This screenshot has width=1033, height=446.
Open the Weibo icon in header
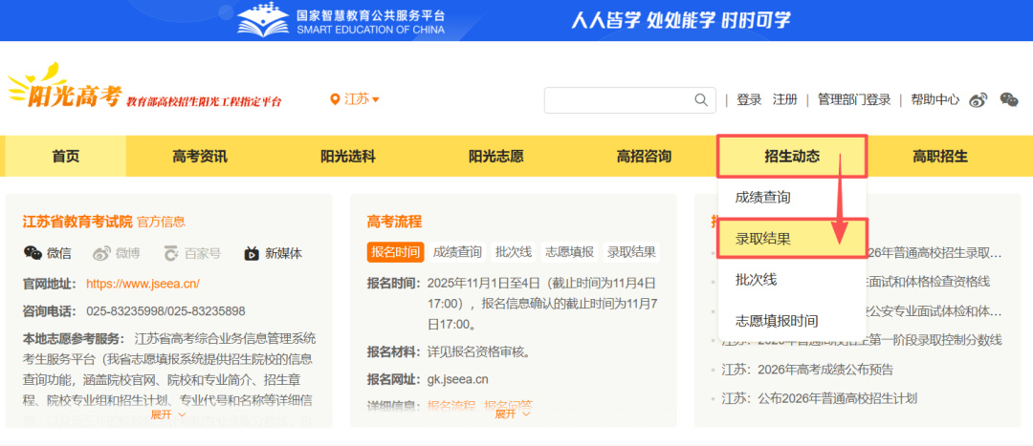click(979, 100)
